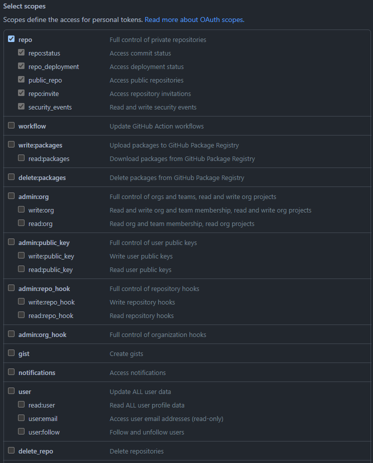The image size is (373, 463).
Task: Check the read:org scope
Action: point(21,223)
